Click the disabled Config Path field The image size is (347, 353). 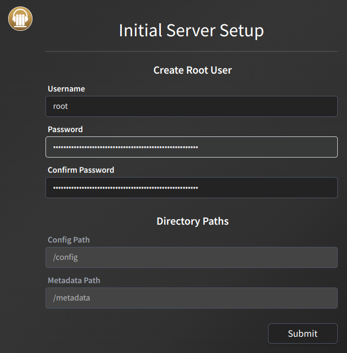pos(191,257)
